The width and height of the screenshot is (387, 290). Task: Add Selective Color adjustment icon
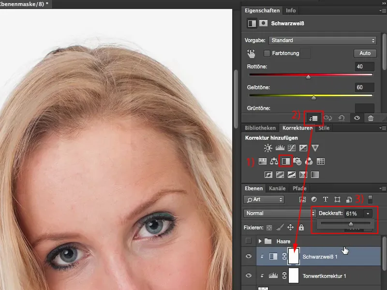coord(303,175)
